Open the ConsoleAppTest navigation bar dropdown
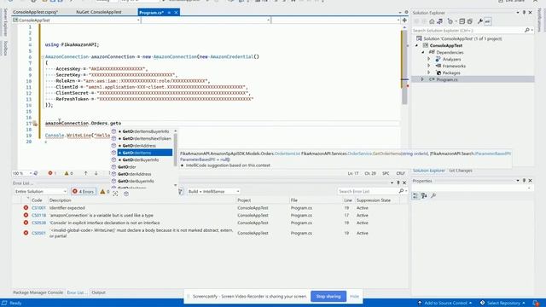 point(76,20)
